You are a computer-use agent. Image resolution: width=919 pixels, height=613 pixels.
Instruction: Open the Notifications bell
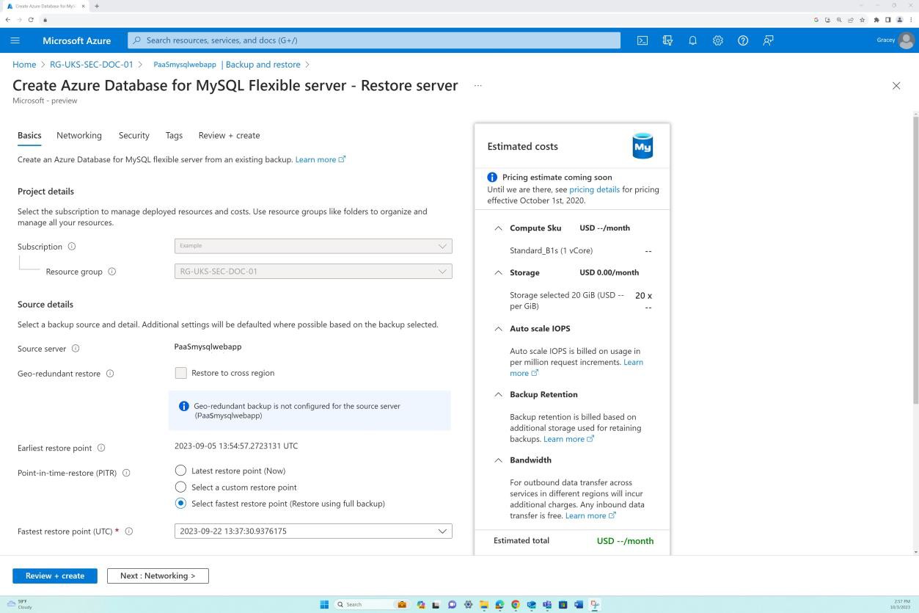(692, 40)
